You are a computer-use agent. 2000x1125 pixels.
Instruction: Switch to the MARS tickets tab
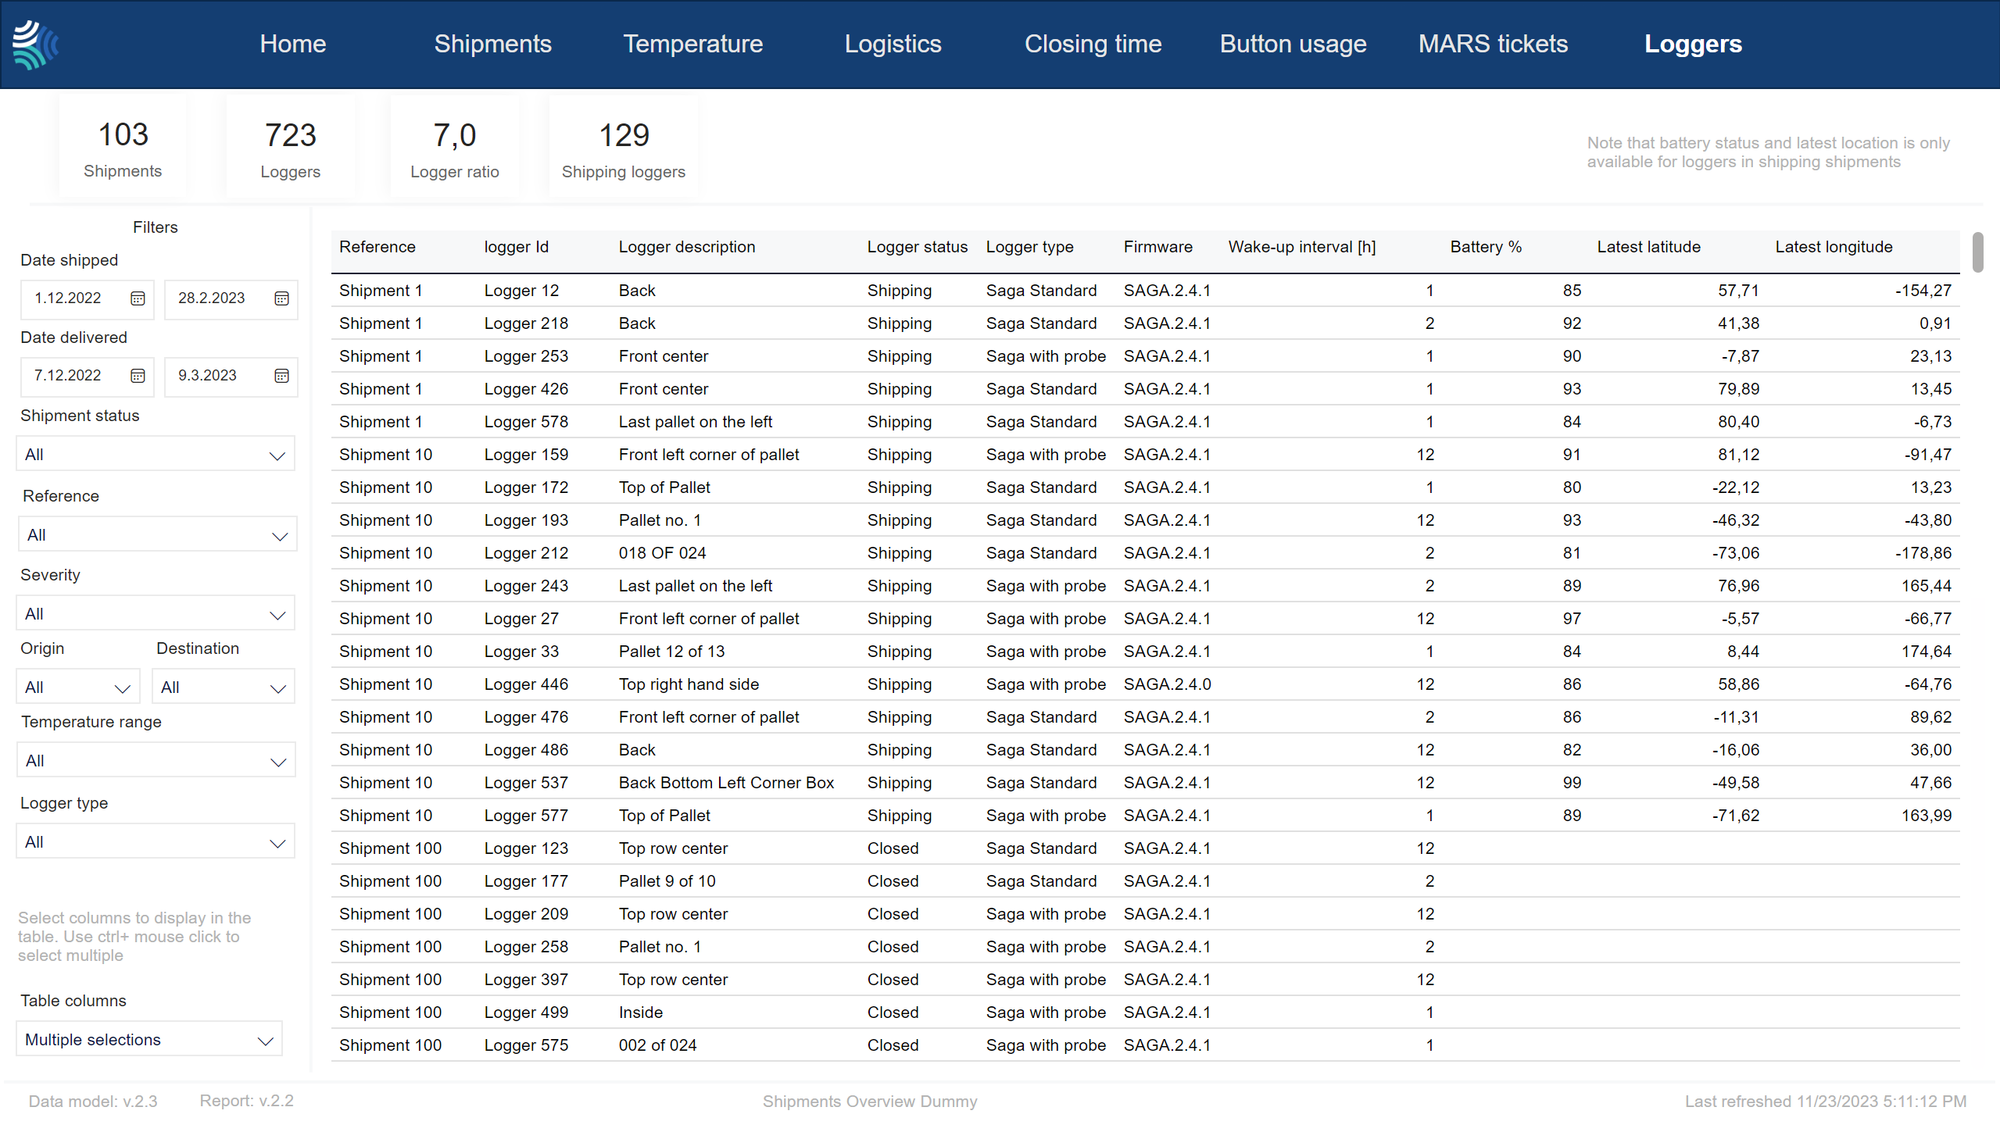[1494, 44]
